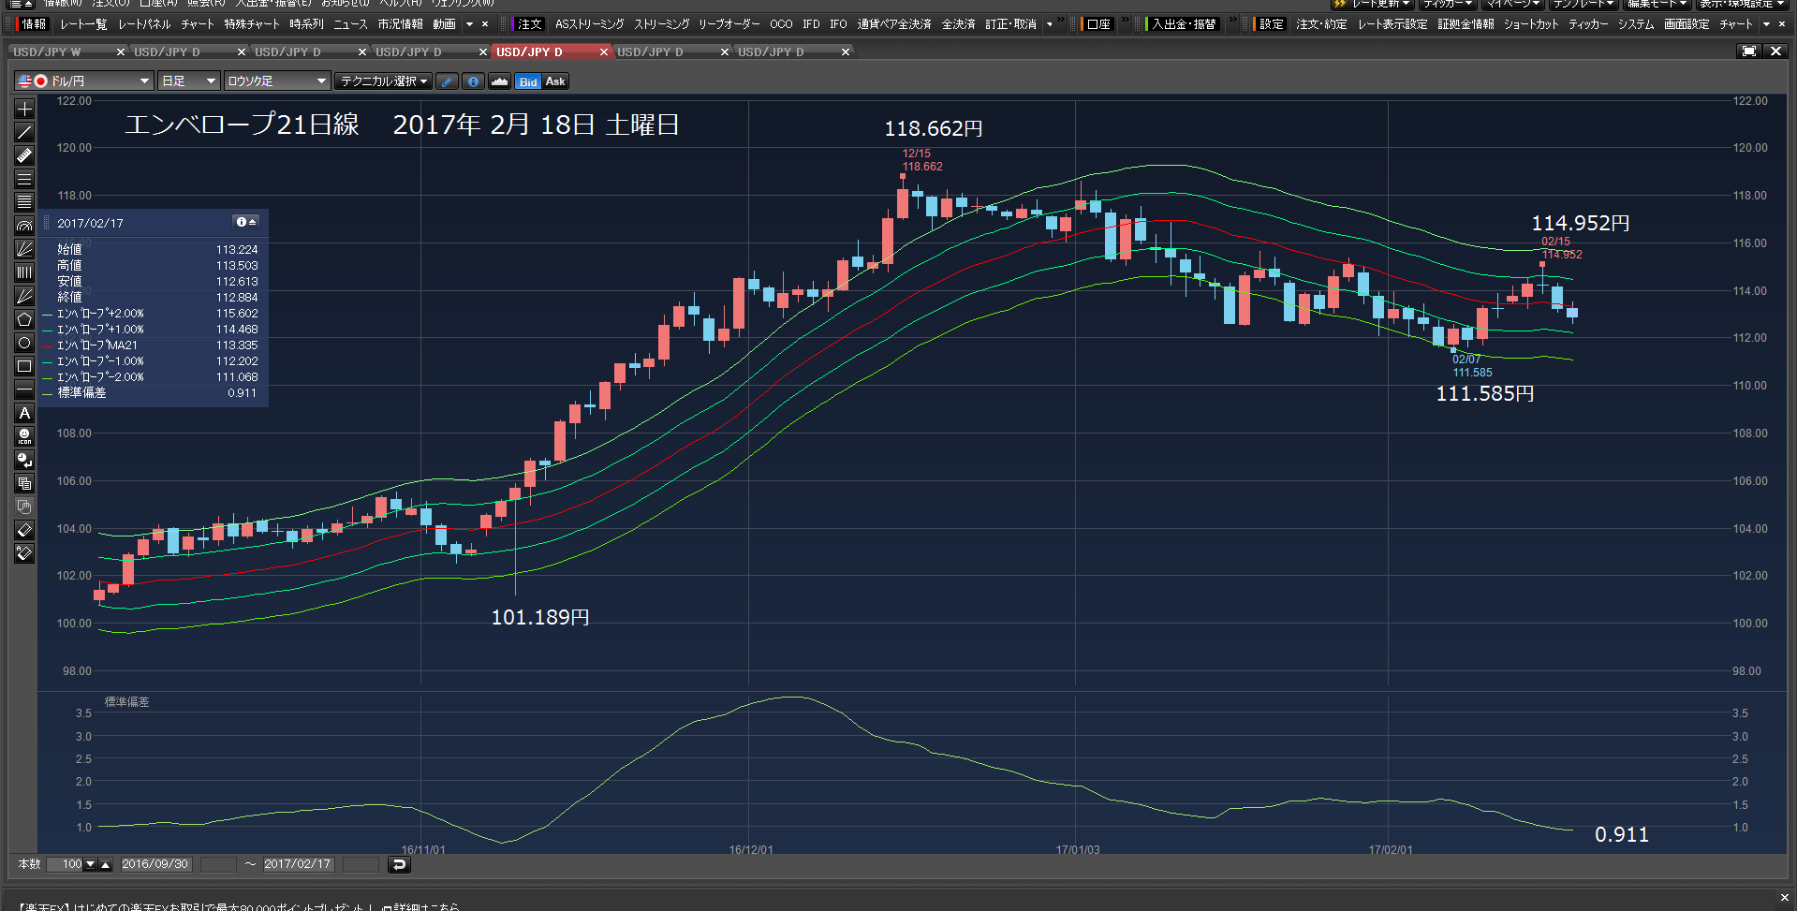Image resolution: width=1797 pixels, height=911 pixels.
Task: Open the smiley icon stamp tool
Action: (x=24, y=436)
